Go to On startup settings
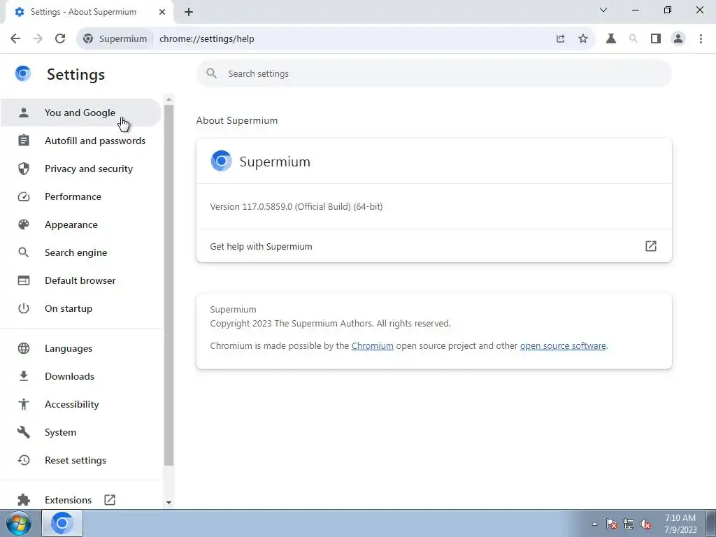Viewport: 716px width, 537px height. [81, 308]
